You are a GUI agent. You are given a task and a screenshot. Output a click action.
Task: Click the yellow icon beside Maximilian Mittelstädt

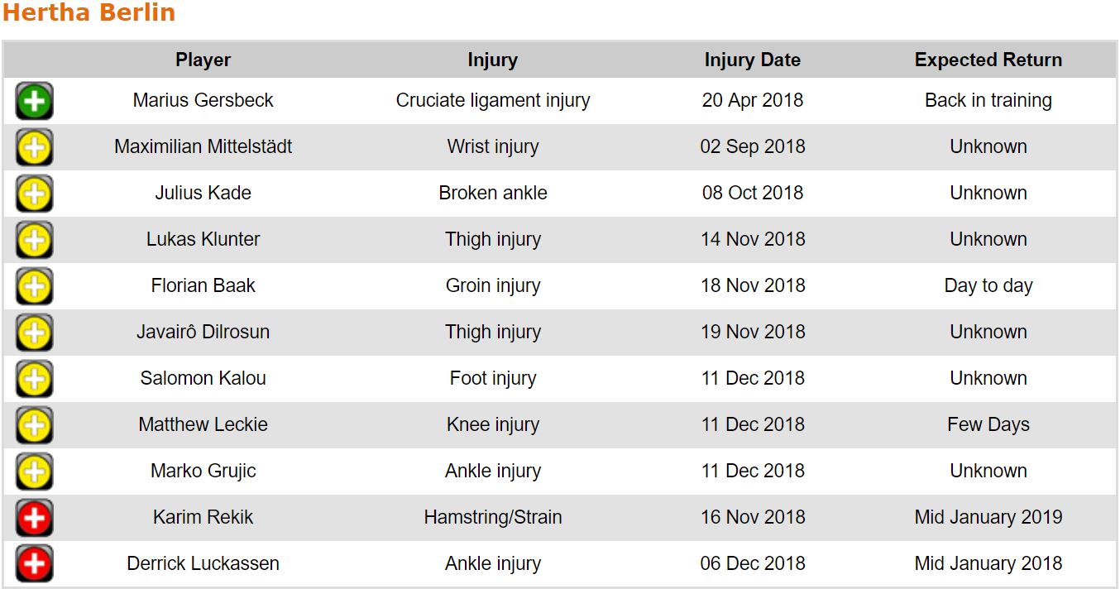pos(34,148)
